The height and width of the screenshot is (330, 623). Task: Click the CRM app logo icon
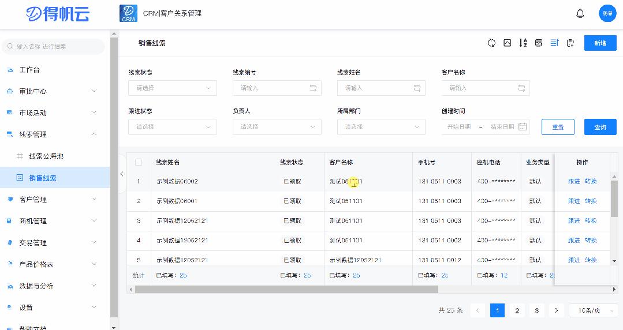[128, 13]
